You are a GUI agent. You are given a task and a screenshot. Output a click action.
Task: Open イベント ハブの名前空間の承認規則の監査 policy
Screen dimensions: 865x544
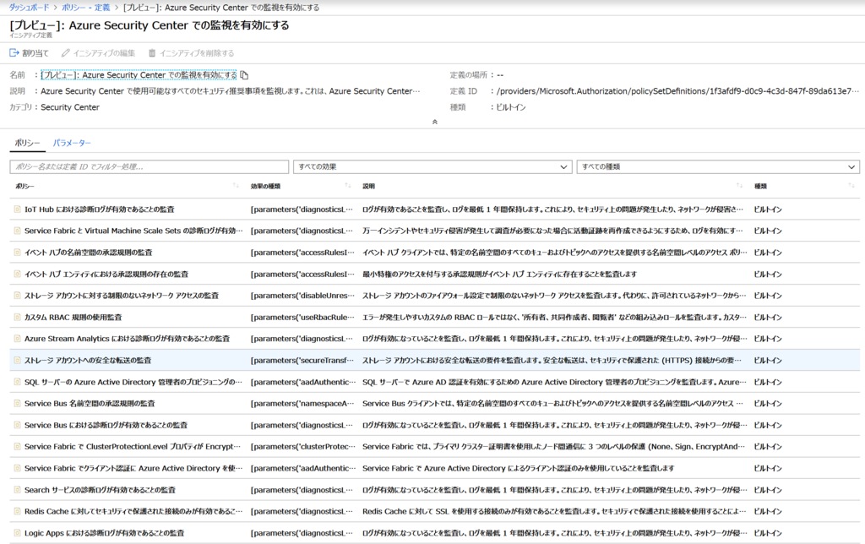pyautogui.click(x=88, y=252)
